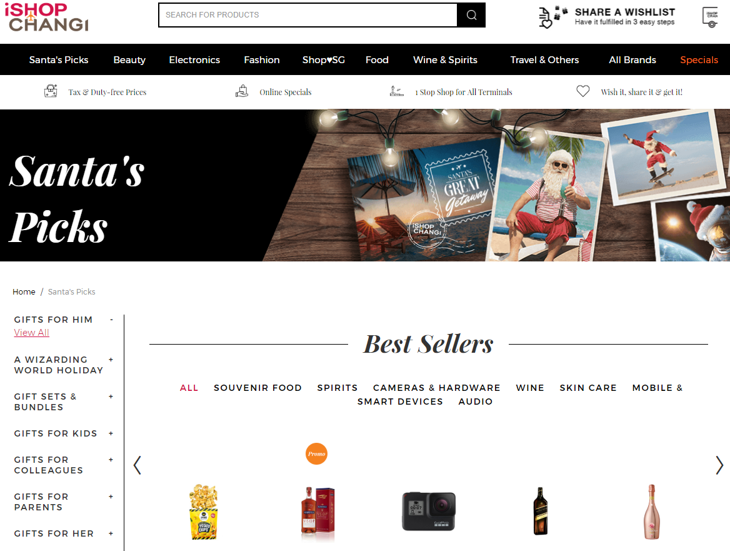Click the search magnifier icon

click(471, 15)
